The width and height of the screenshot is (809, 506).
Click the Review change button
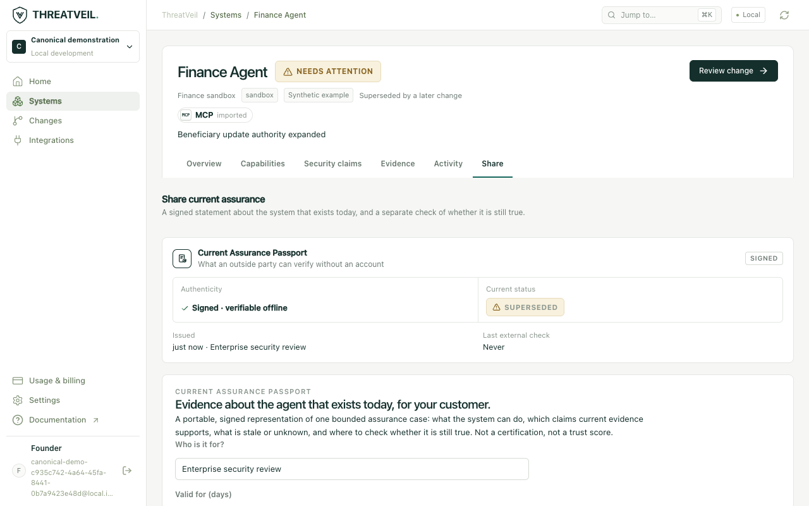coord(733,71)
